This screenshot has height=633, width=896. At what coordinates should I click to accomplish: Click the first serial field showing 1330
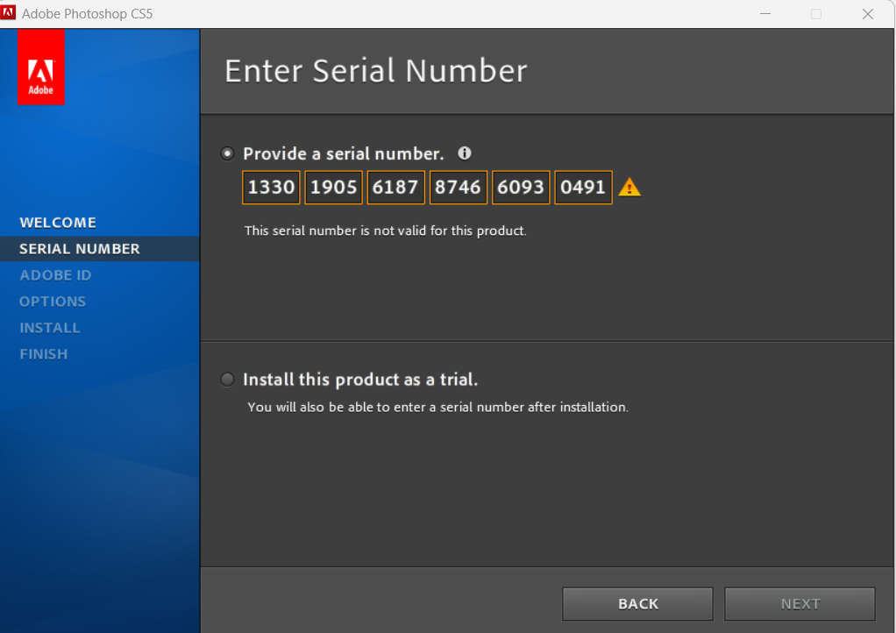[x=271, y=188]
